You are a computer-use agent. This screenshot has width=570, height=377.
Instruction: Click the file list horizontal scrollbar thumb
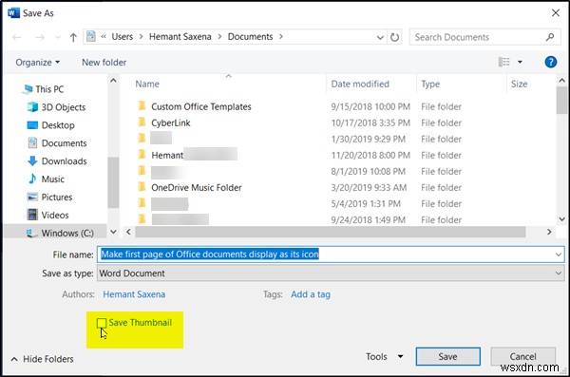pyautogui.click(x=330, y=232)
